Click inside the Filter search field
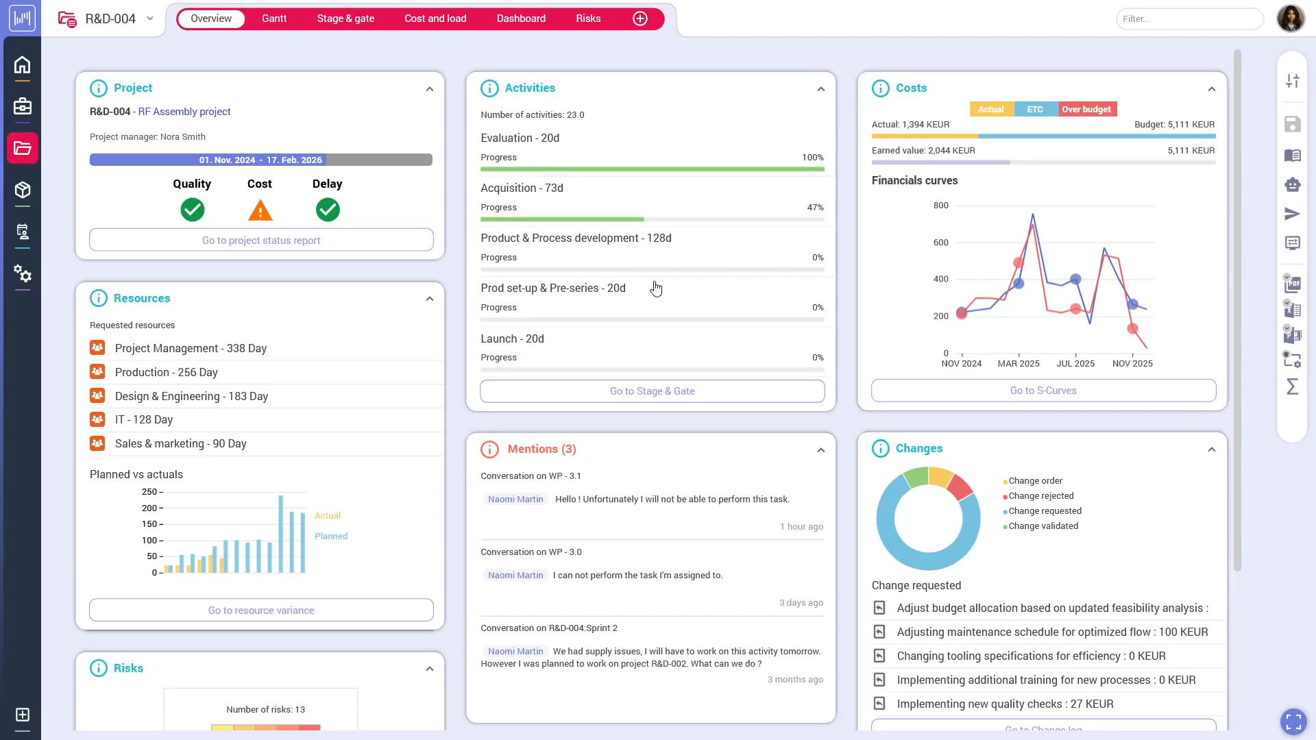Image resolution: width=1316 pixels, height=740 pixels. (1189, 18)
